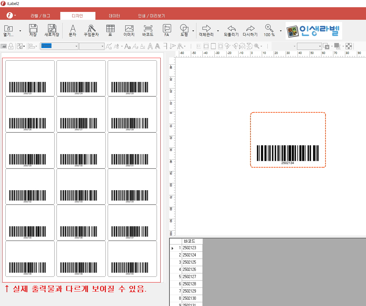Click the select-area icon in format toolbar

4,46
